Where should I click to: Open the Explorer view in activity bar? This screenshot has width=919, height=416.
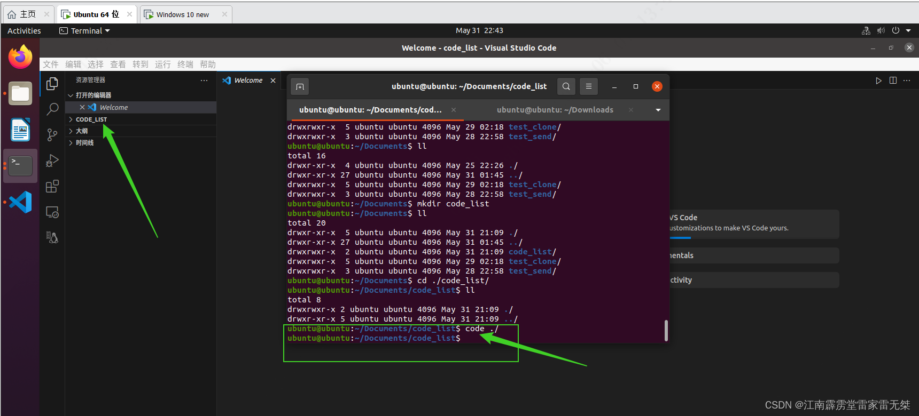pos(52,84)
